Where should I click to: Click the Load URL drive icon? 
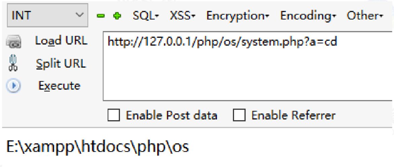coord(13,42)
